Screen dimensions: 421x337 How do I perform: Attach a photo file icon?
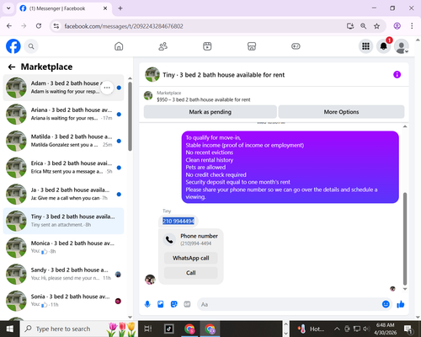tap(161, 304)
